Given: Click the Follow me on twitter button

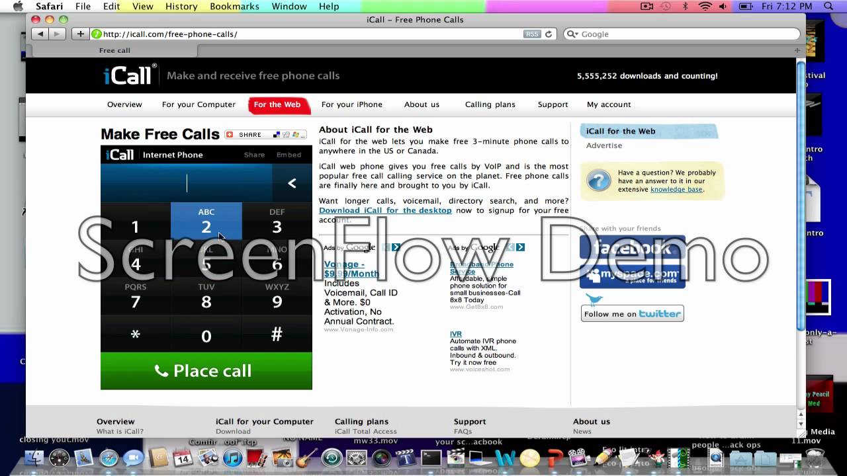Looking at the screenshot, I should tap(632, 314).
